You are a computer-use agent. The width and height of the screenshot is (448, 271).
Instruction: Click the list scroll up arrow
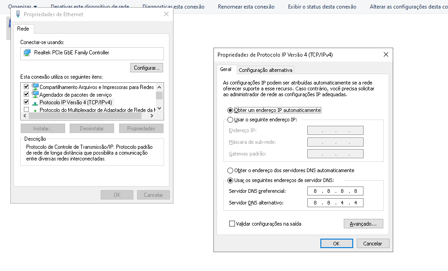coord(160,87)
